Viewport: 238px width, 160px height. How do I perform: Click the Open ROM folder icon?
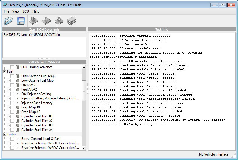point(9,20)
